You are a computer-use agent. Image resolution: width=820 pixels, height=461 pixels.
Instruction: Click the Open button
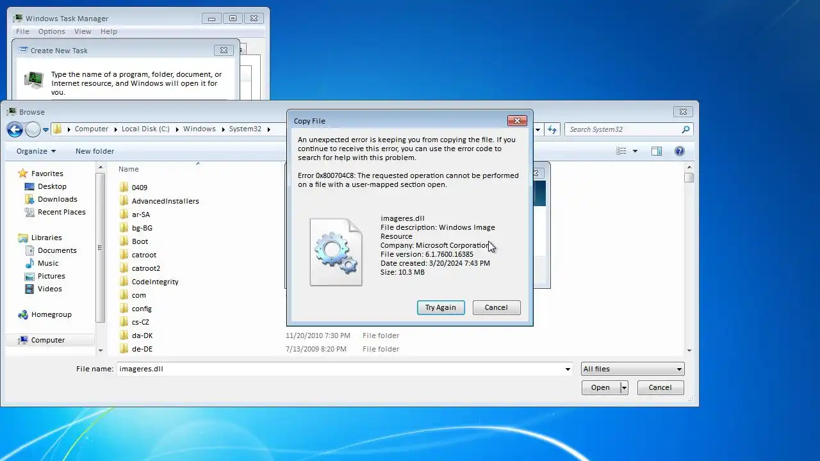[x=600, y=387]
